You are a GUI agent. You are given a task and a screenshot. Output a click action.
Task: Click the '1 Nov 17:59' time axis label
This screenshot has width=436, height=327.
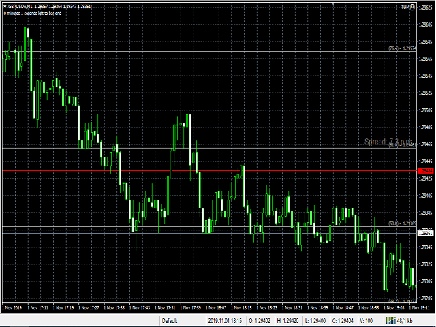(191, 308)
